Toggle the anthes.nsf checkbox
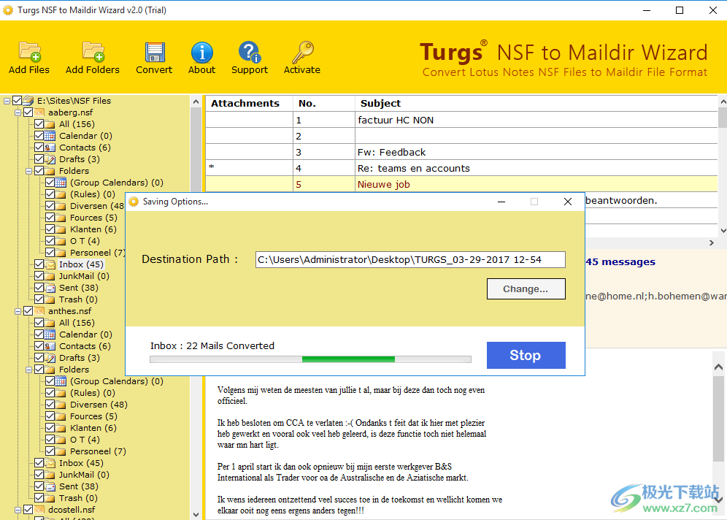Viewport: 727px width, 520px height. click(x=28, y=311)
